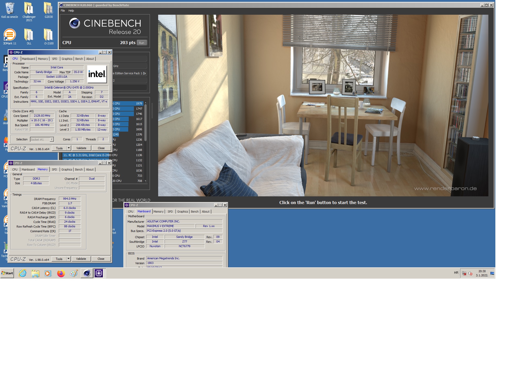516x387 pixels.
Task: Open Graphics tab in mainboard CPU-Z window
Action: (x=183, y=212)
